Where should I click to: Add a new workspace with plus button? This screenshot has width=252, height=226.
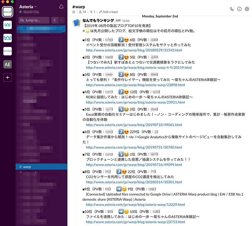click(x=8, y=78)
